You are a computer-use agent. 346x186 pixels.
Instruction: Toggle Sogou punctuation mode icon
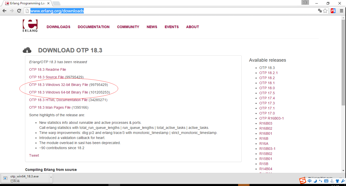tap(320, 181)
